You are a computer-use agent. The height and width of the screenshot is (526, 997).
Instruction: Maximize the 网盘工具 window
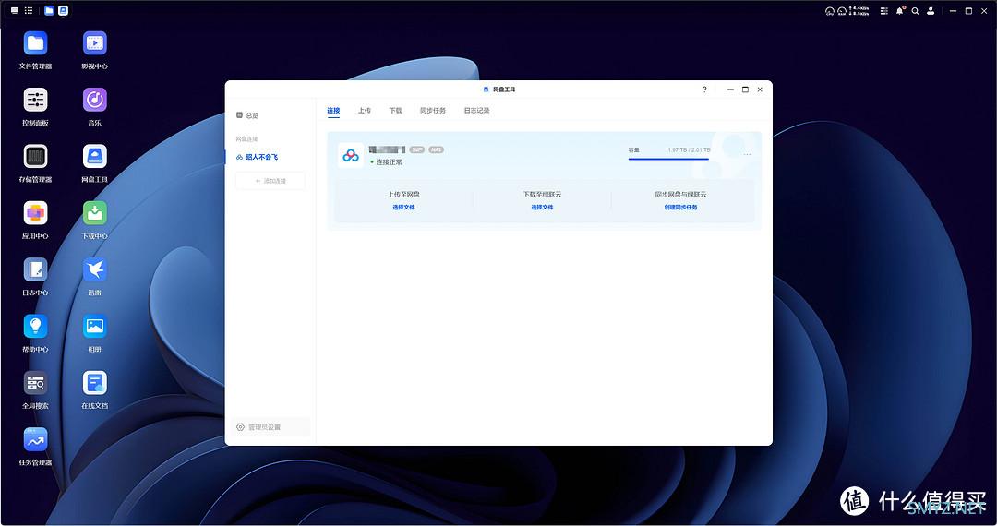745,90
